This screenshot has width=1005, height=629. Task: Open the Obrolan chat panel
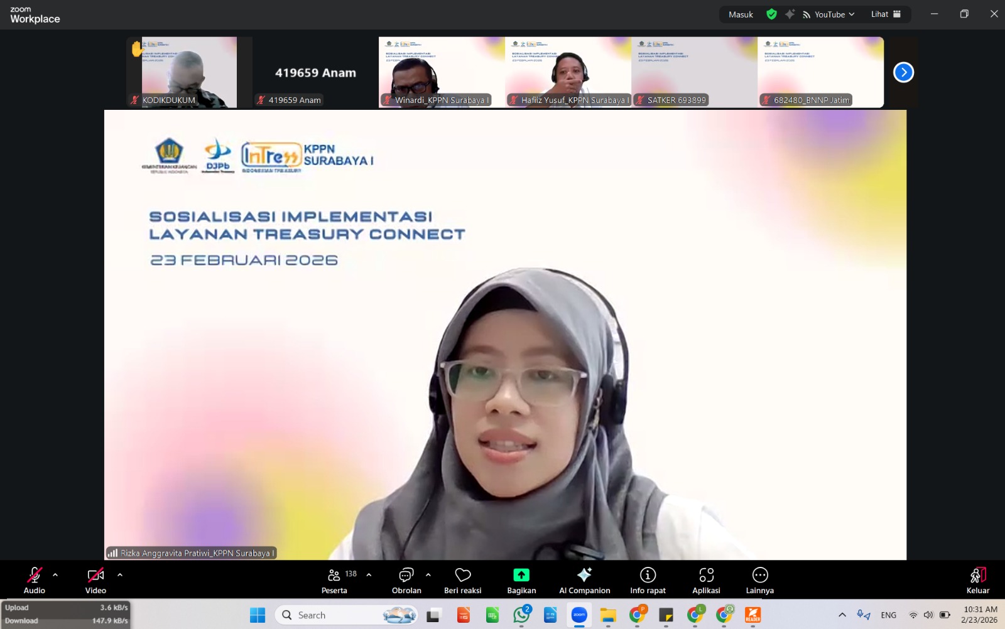[406, 580]
